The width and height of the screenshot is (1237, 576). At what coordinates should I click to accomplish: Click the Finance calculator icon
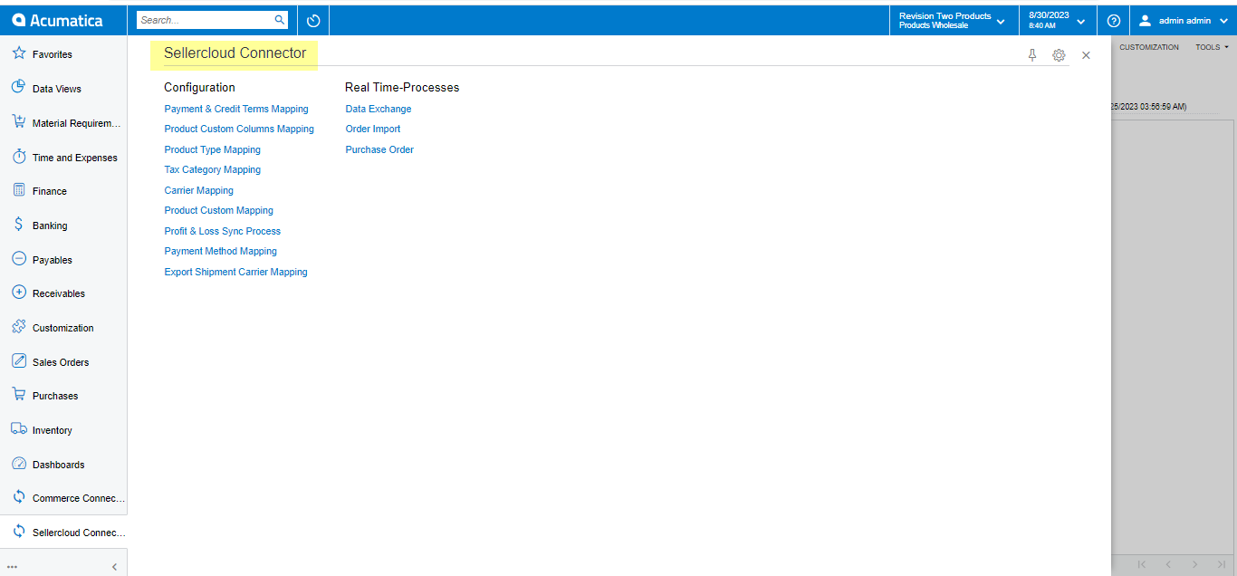click(18, 190)
